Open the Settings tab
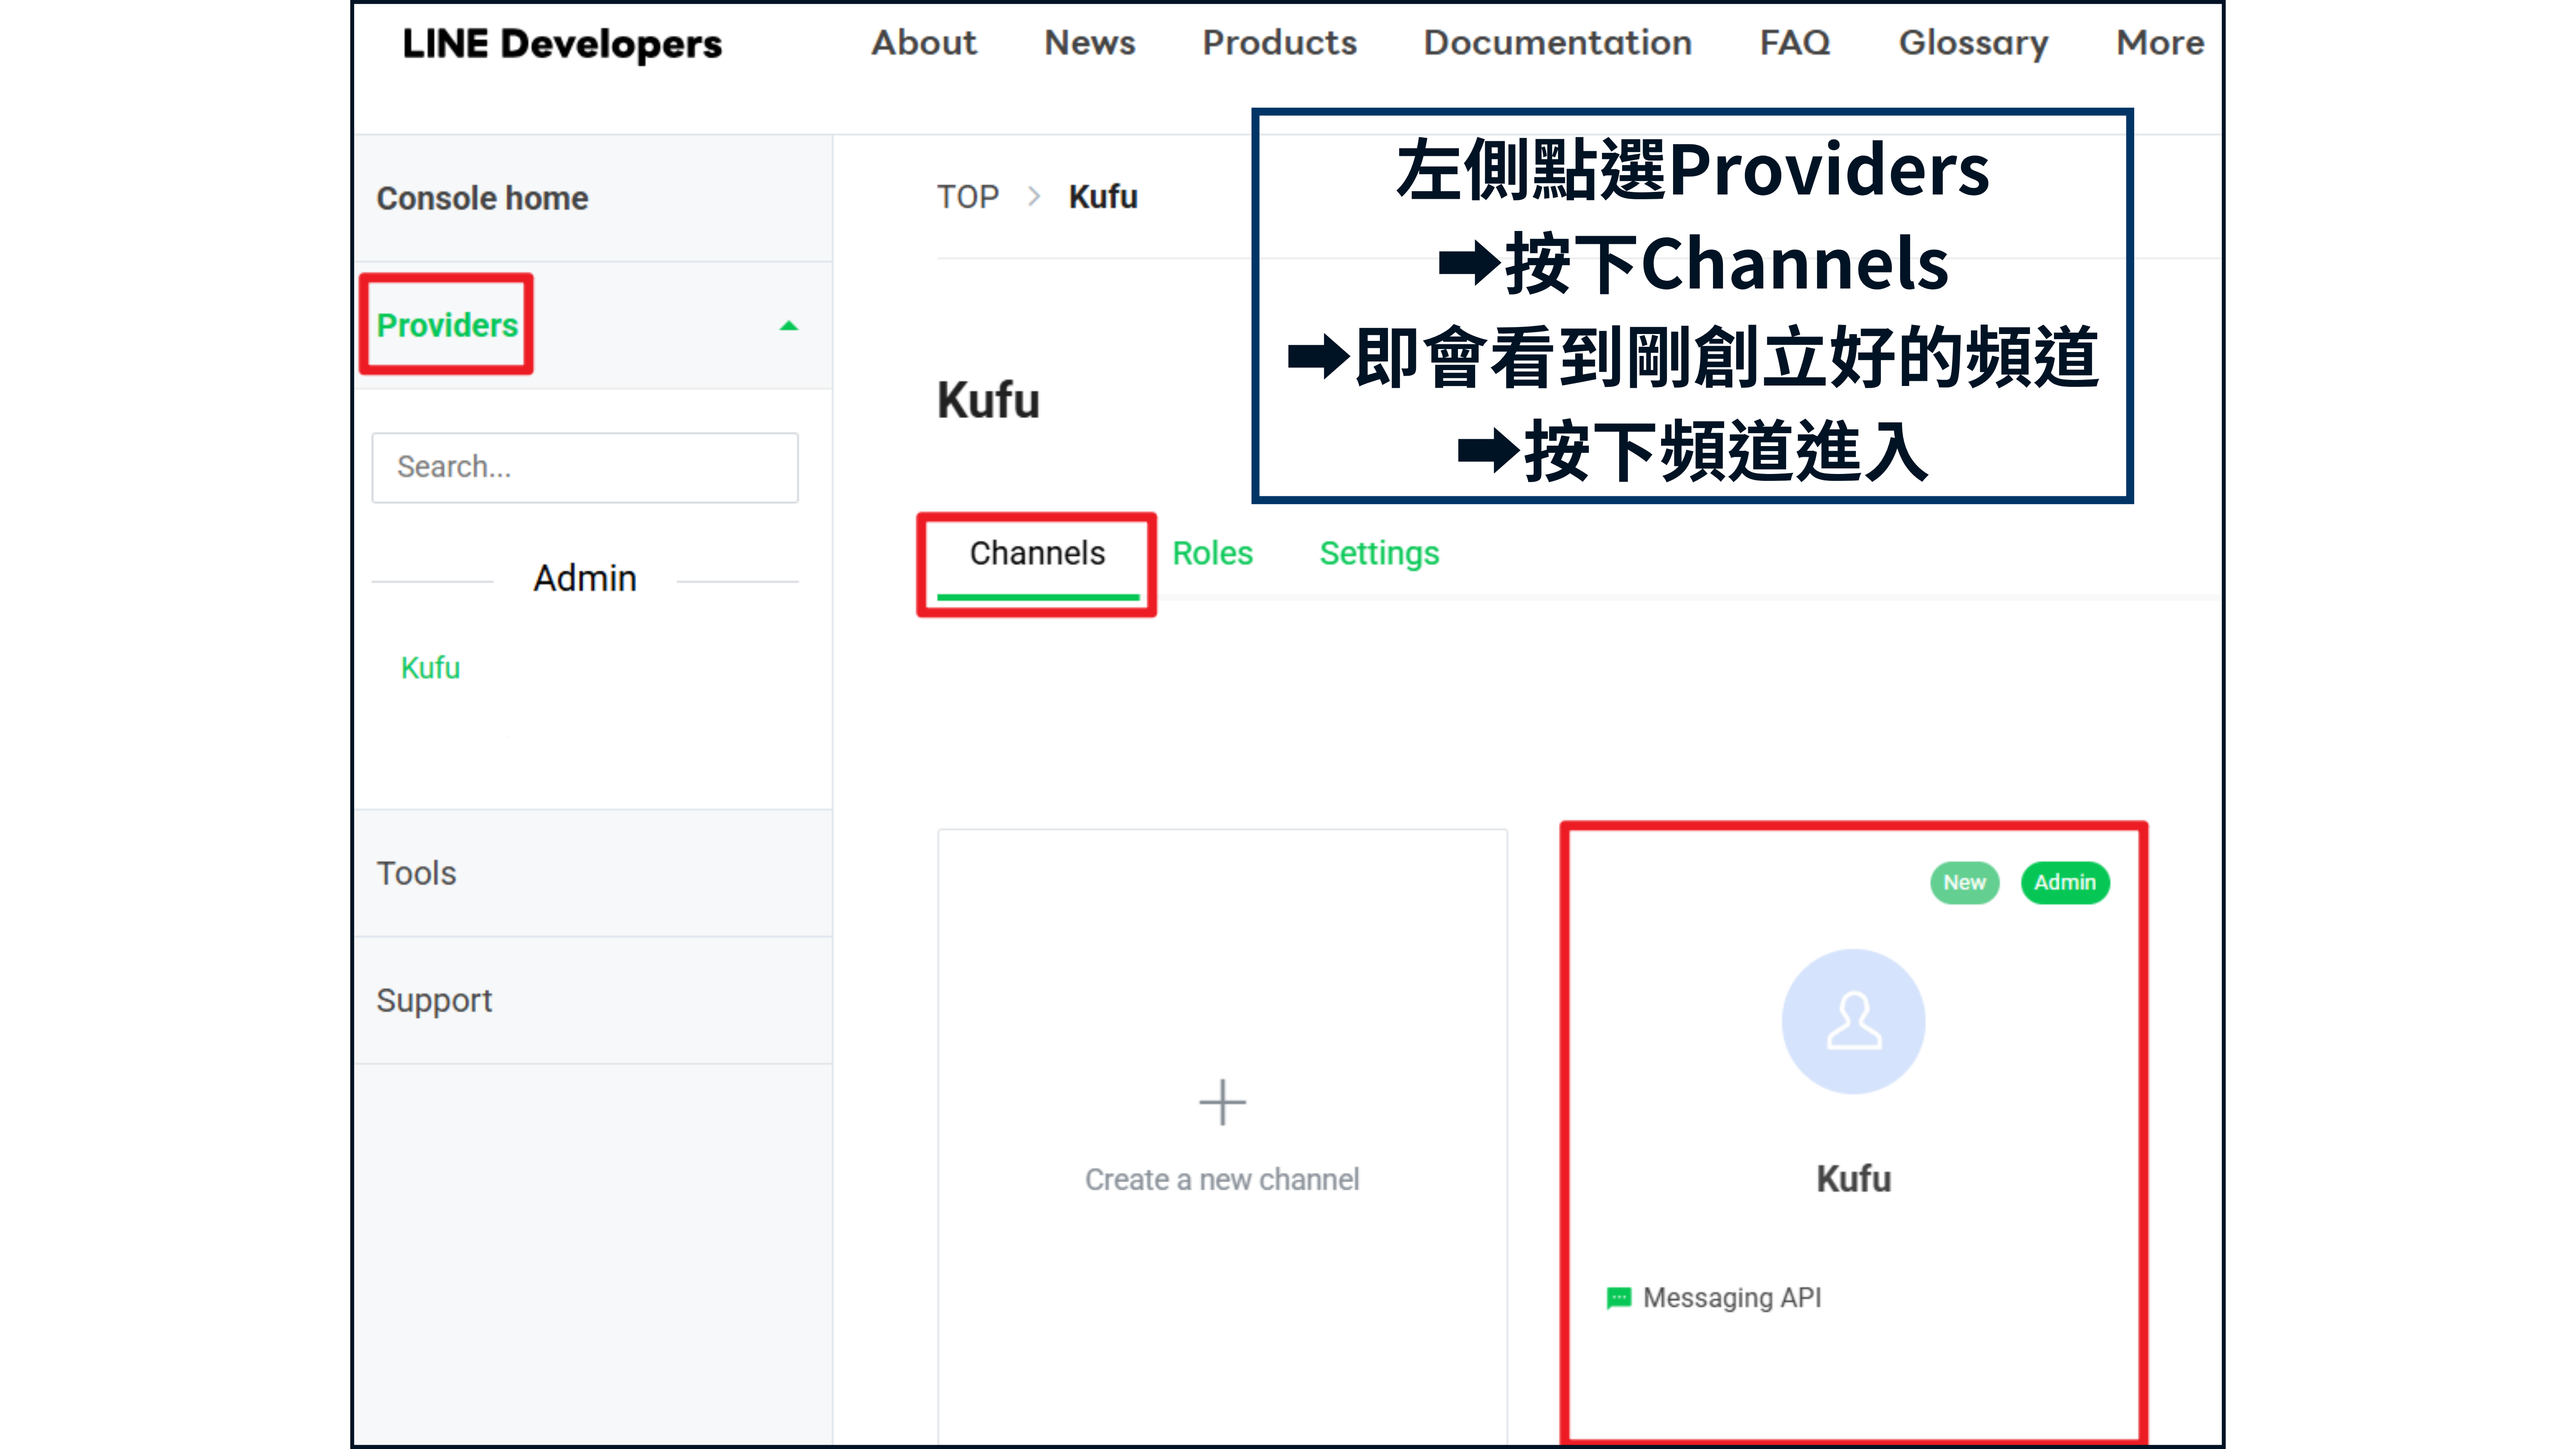Screen dimensions: 2576x1449 (1378, 553)
